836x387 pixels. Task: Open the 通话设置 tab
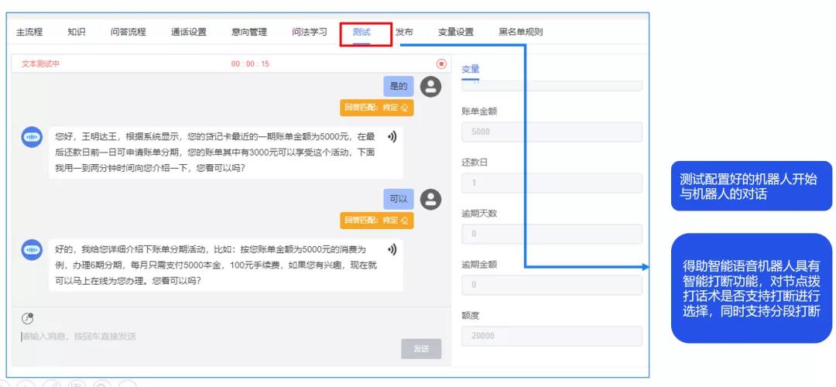189,32
